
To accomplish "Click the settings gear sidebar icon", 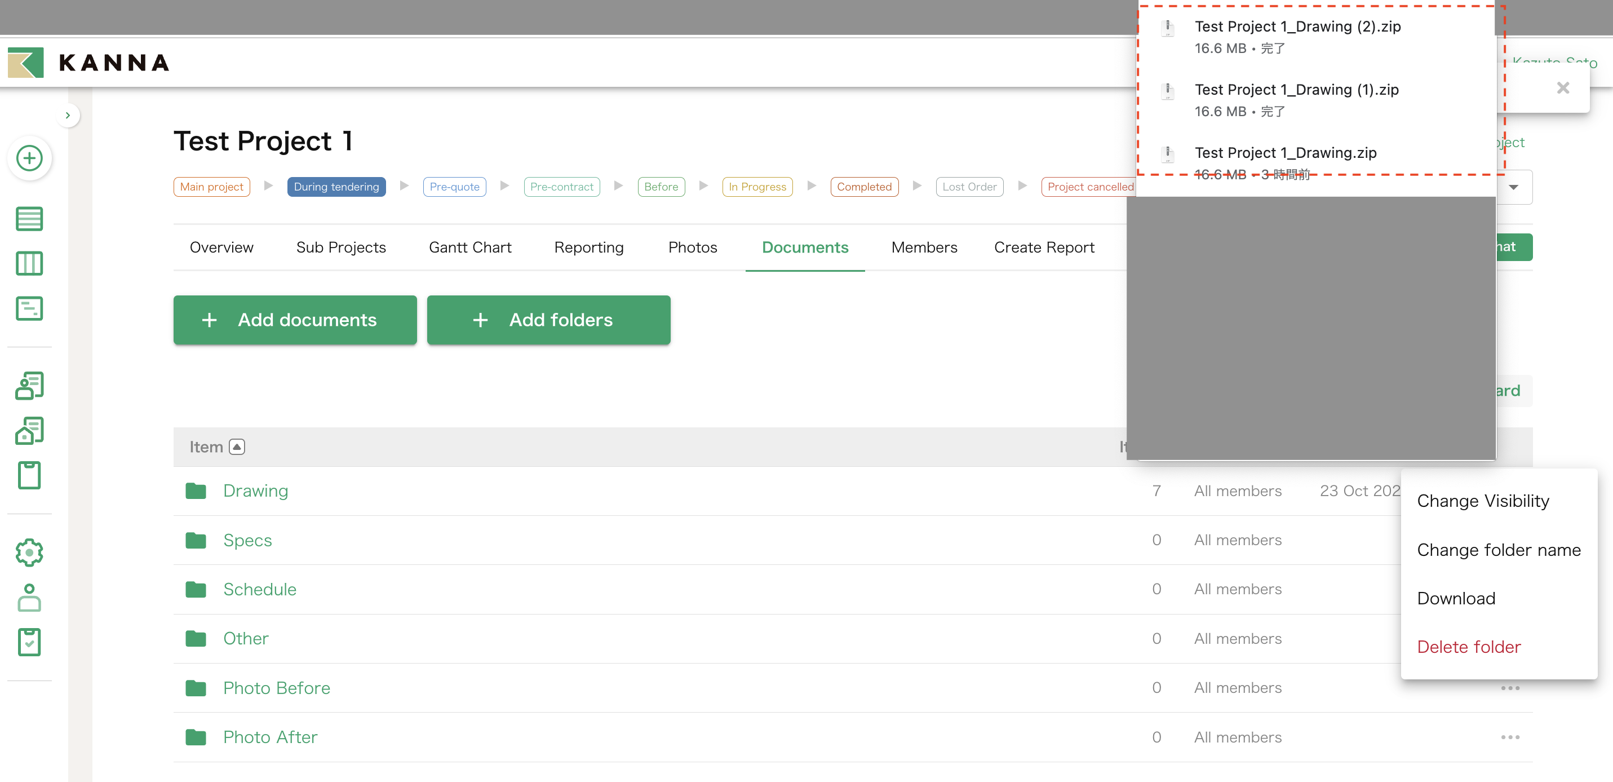I will (x=29, y=552).
